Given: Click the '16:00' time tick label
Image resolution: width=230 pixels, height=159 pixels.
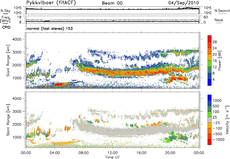Looking at the screenshot, I should pyautogui.click(x=141, y=153).
